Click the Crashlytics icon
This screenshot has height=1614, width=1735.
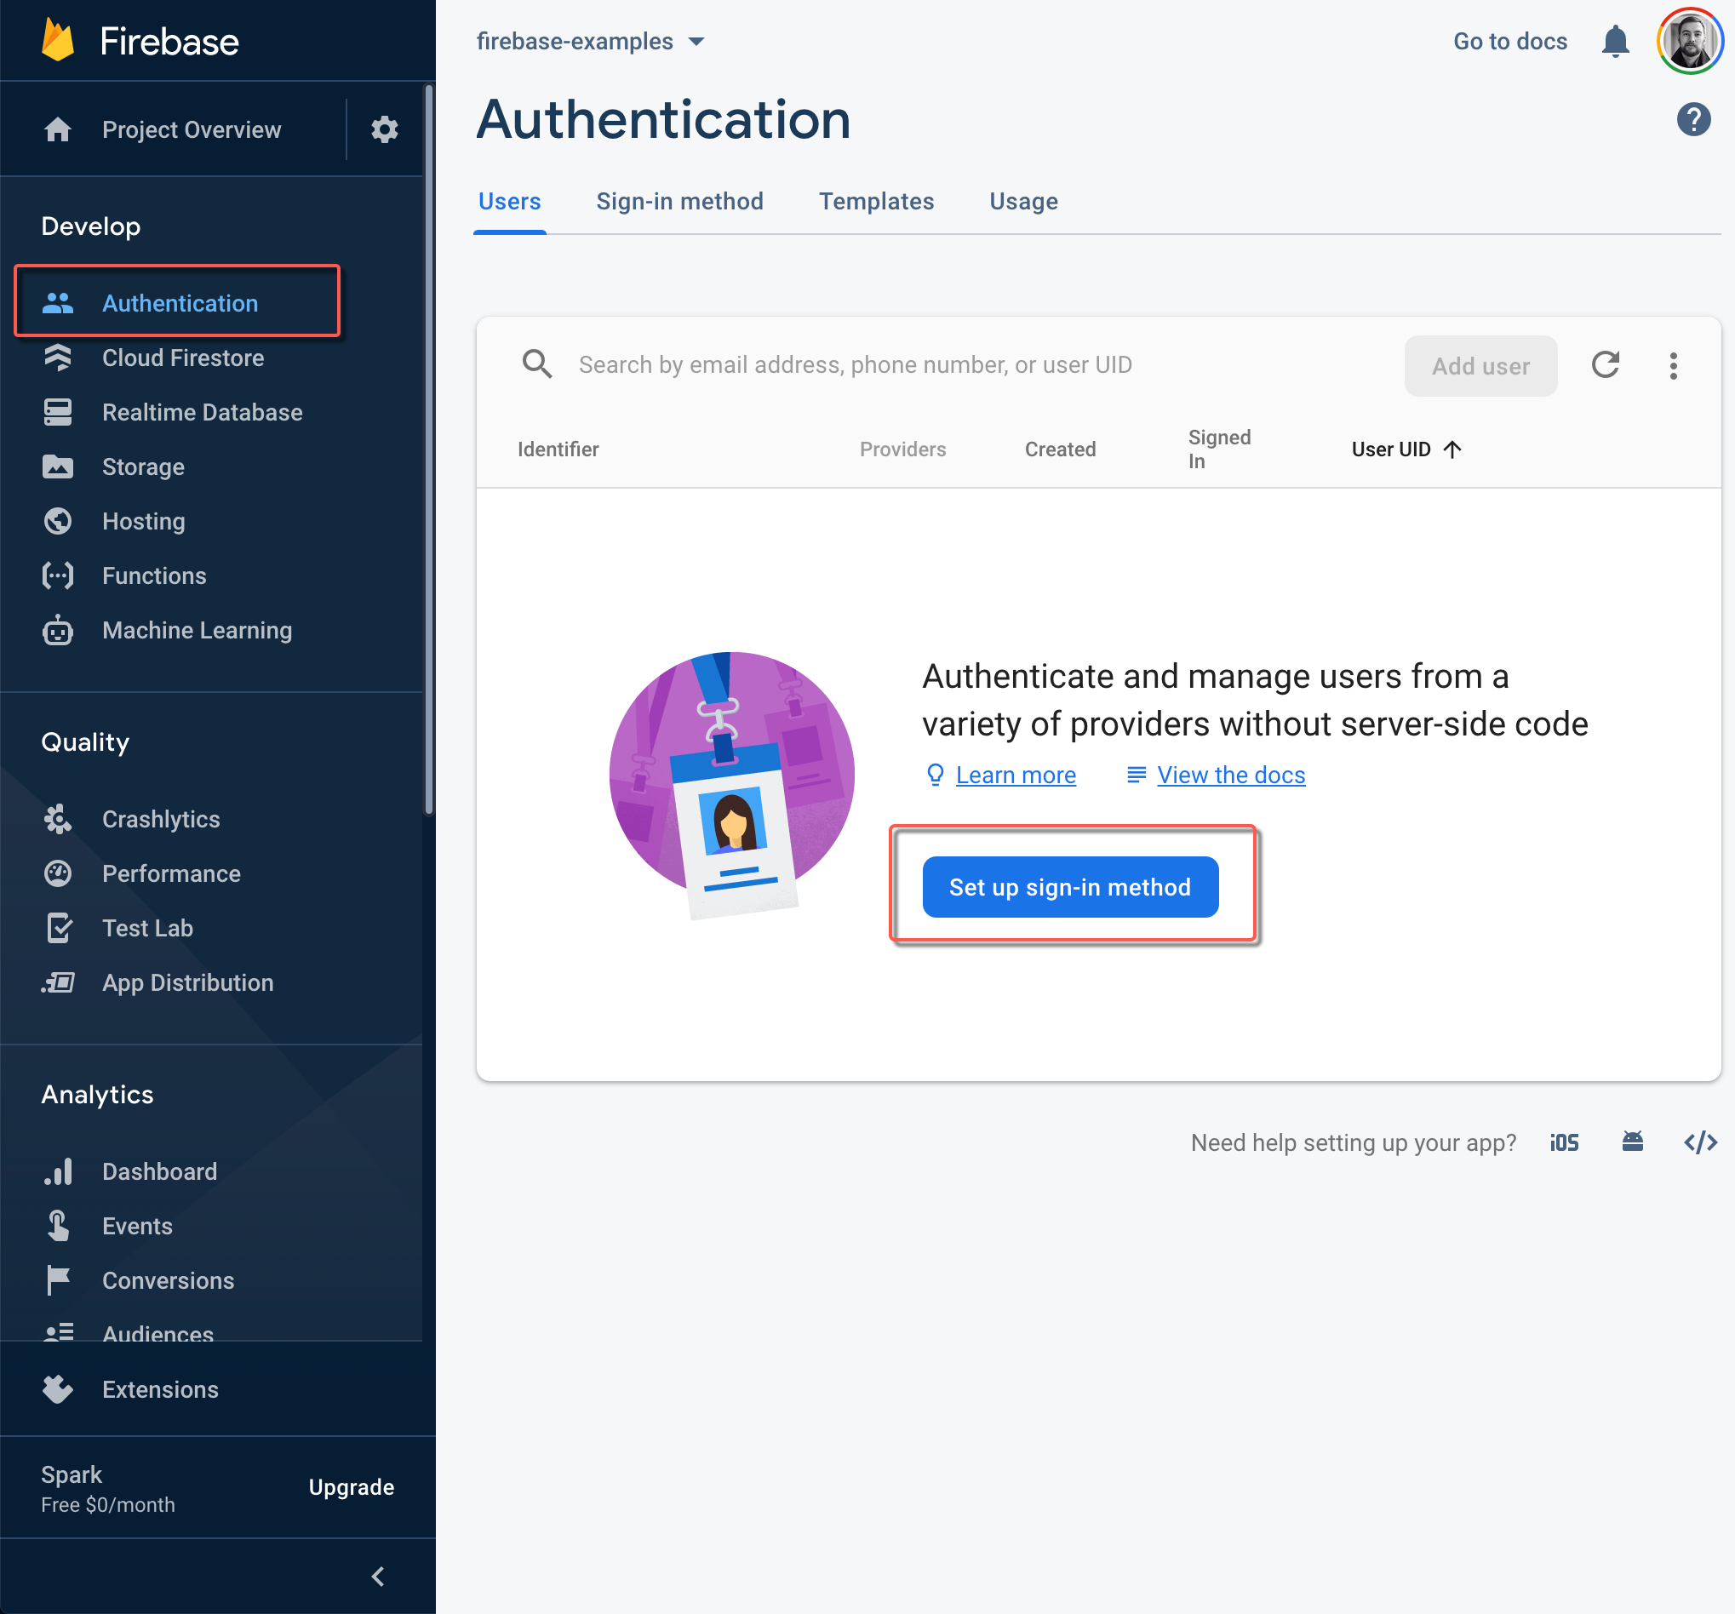[x=58, y=819]
